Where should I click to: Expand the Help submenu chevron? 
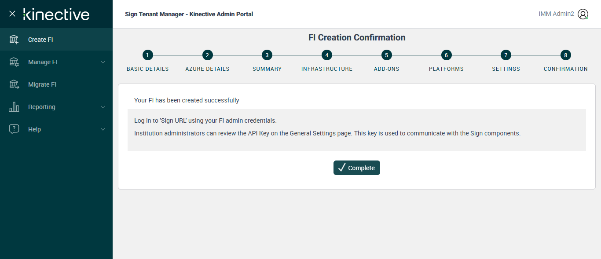[103, 129]
